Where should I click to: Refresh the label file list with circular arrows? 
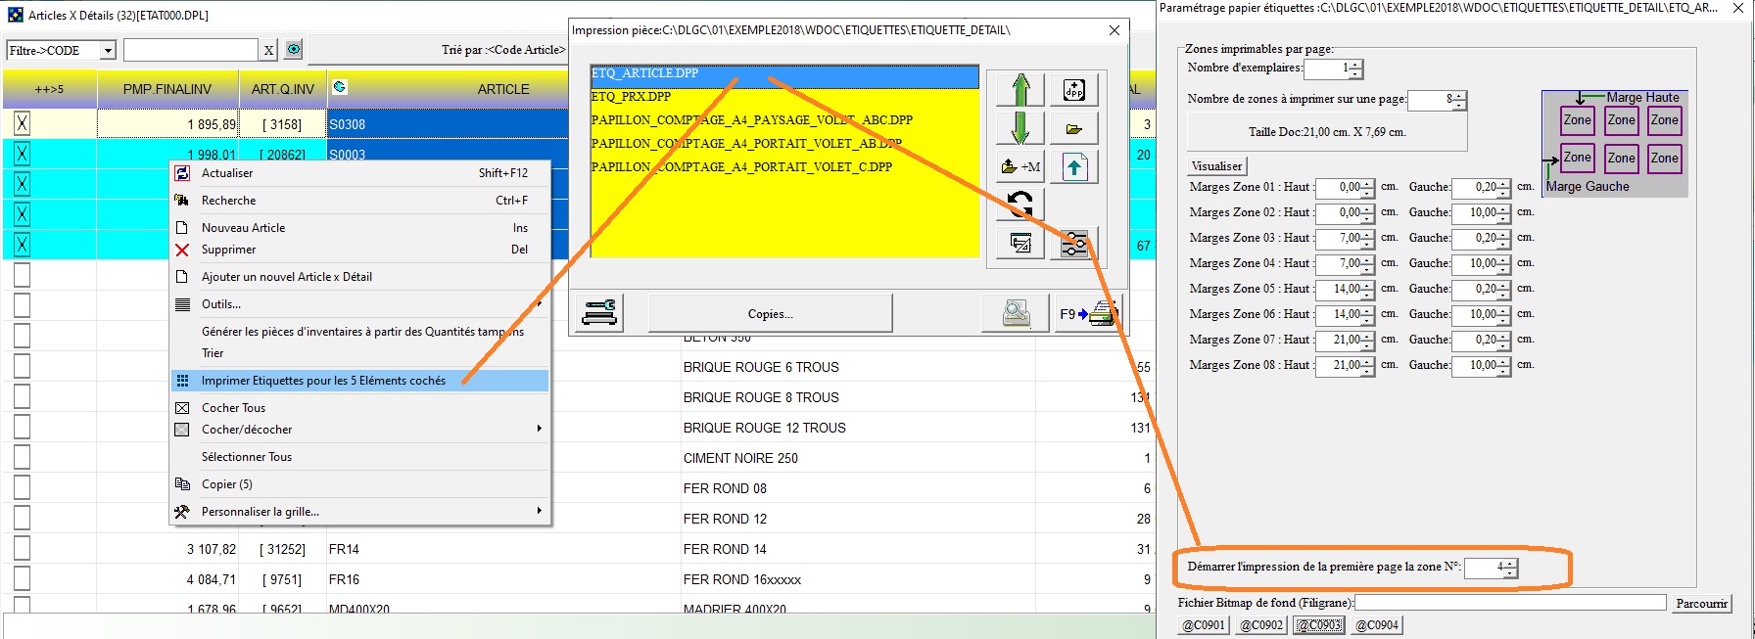[x=1020, y=205]
